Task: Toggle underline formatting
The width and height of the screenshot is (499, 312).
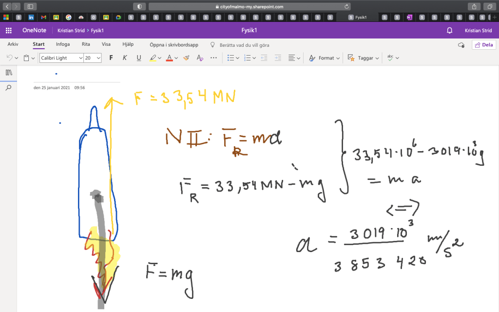Action: tap(139, 58)
